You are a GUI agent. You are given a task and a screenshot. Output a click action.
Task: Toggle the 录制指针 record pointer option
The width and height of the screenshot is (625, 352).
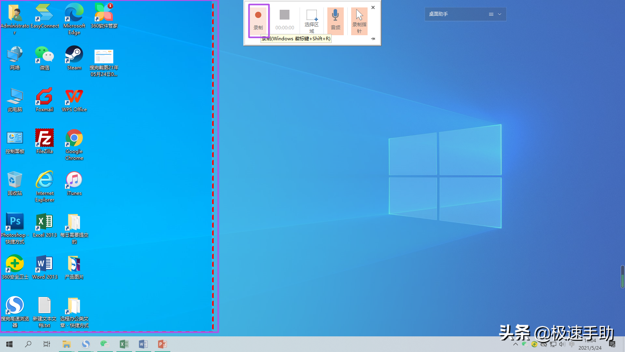[359, 21]
